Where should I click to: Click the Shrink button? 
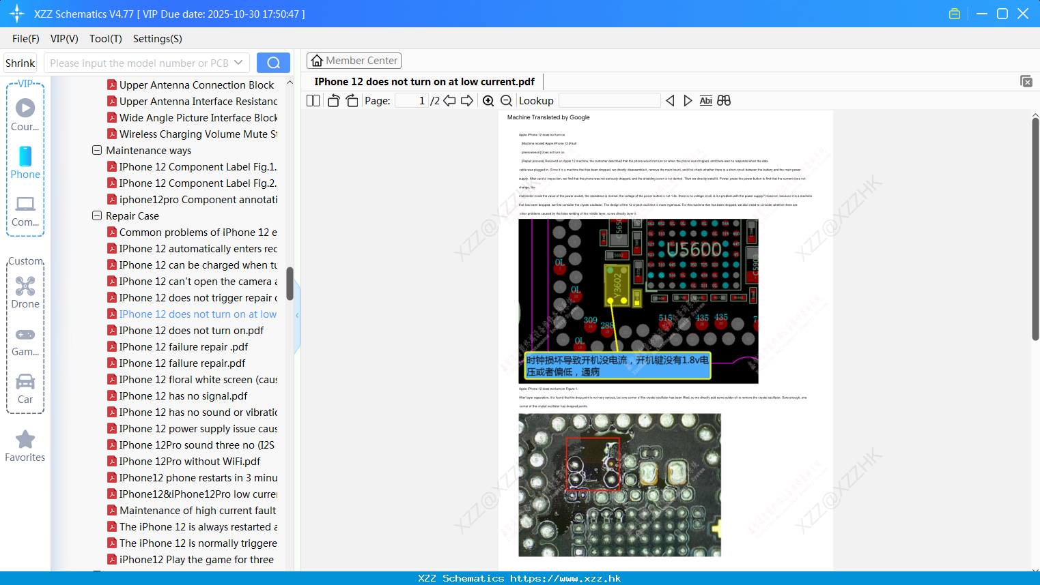tap(20, 63)
